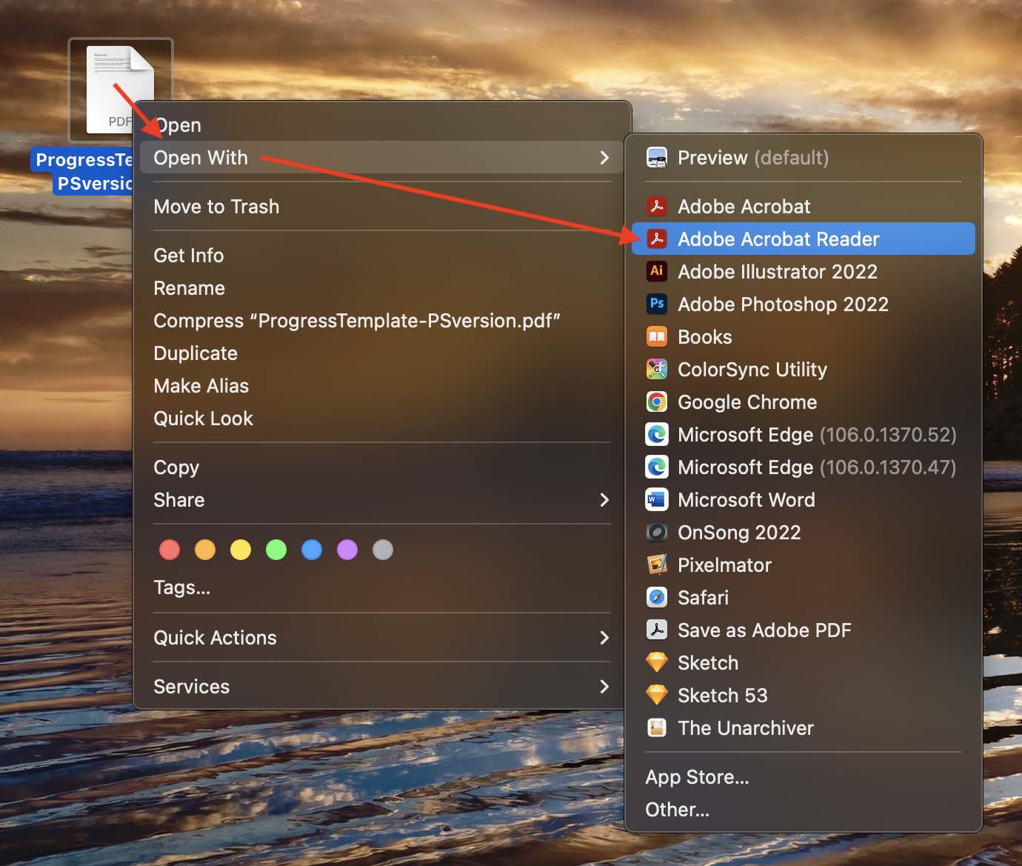Apply the red tag color
This screenshot has width=1022, height=866.
(x=170, y=550)
